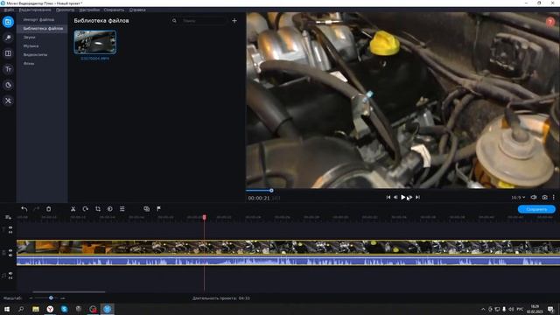
Task: Toggle link on the title track
Action: coord(10,232)
